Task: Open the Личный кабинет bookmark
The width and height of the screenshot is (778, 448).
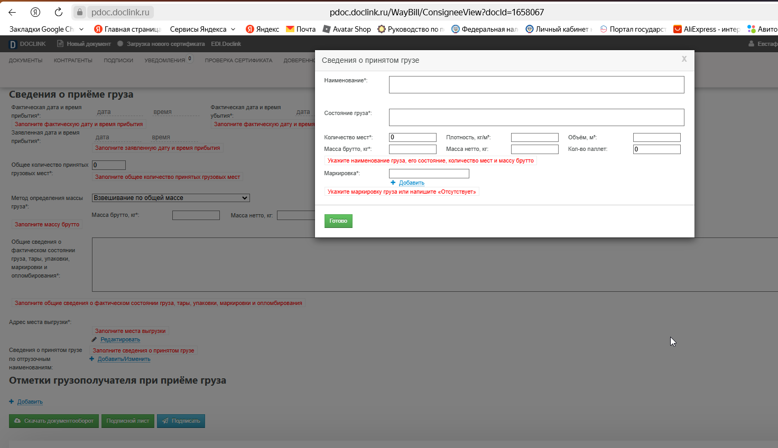Action: click(x=559, y=29)
